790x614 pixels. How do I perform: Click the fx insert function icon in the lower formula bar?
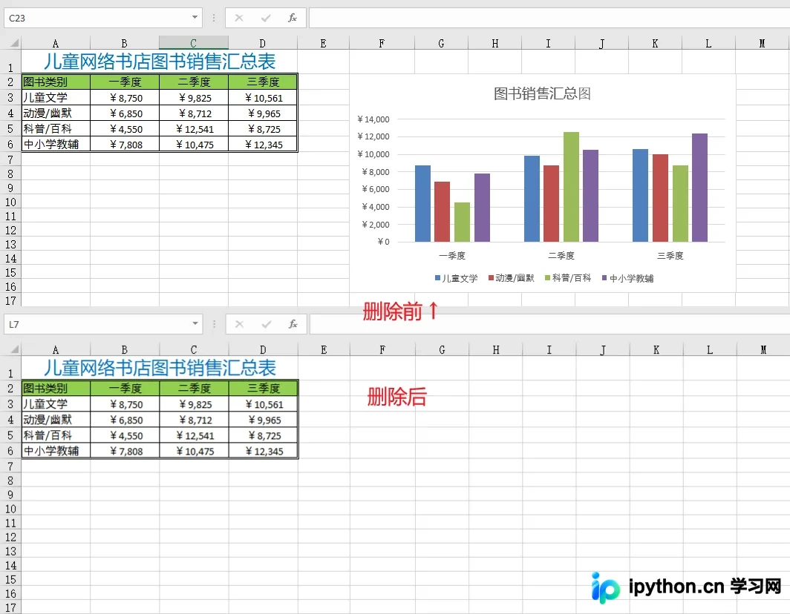[x=293, y=324]
